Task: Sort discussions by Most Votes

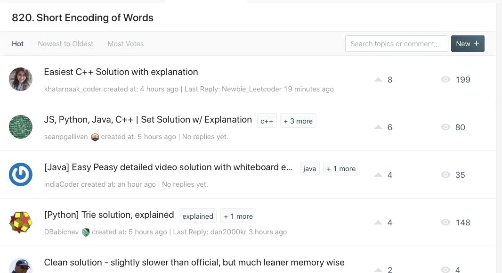Action: coord(125,44)
